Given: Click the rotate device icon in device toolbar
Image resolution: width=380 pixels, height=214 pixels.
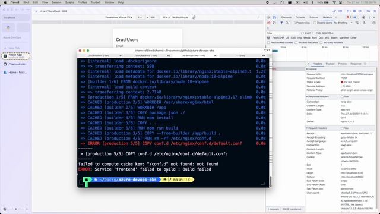Looking at the screenshot, I should pyautogui.click(x=194, y=17).
